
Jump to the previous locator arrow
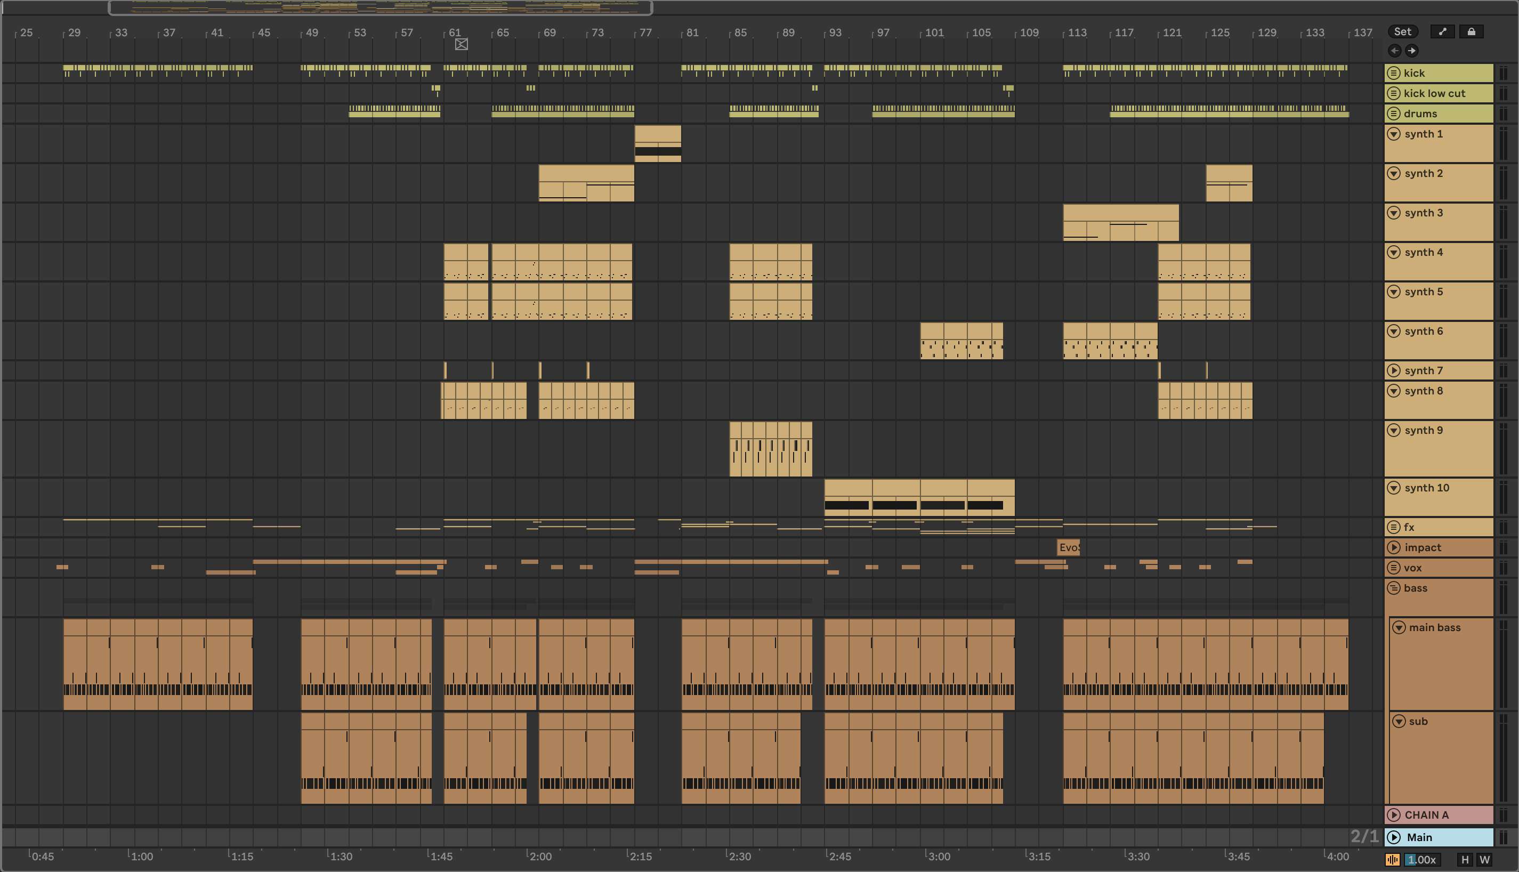[1394, 51]
